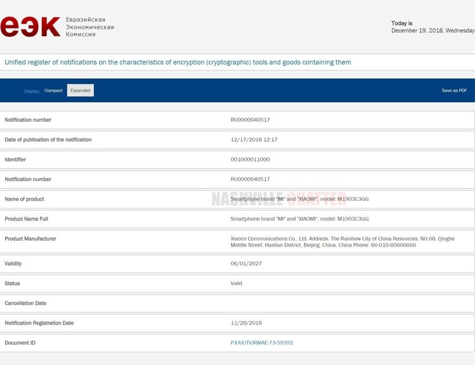Viewport: 475px width, 365px height.
Task: Open Document ID PJUUUTVJRMAE-73-59392 link
Action: (x=262, y=343)
